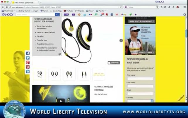Select the fourth headphone thumbnail

(84, 74)
